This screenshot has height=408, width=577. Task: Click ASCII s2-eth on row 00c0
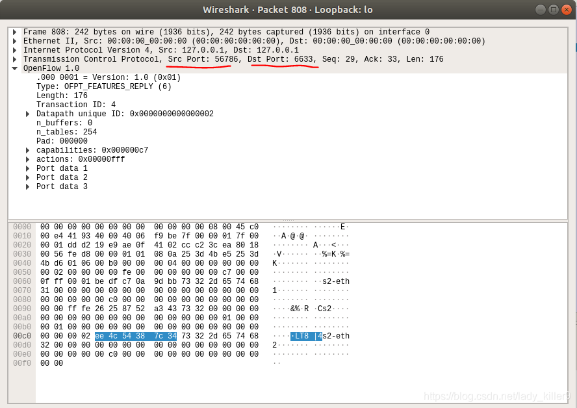pyautogui.click(x=335, y=336)
